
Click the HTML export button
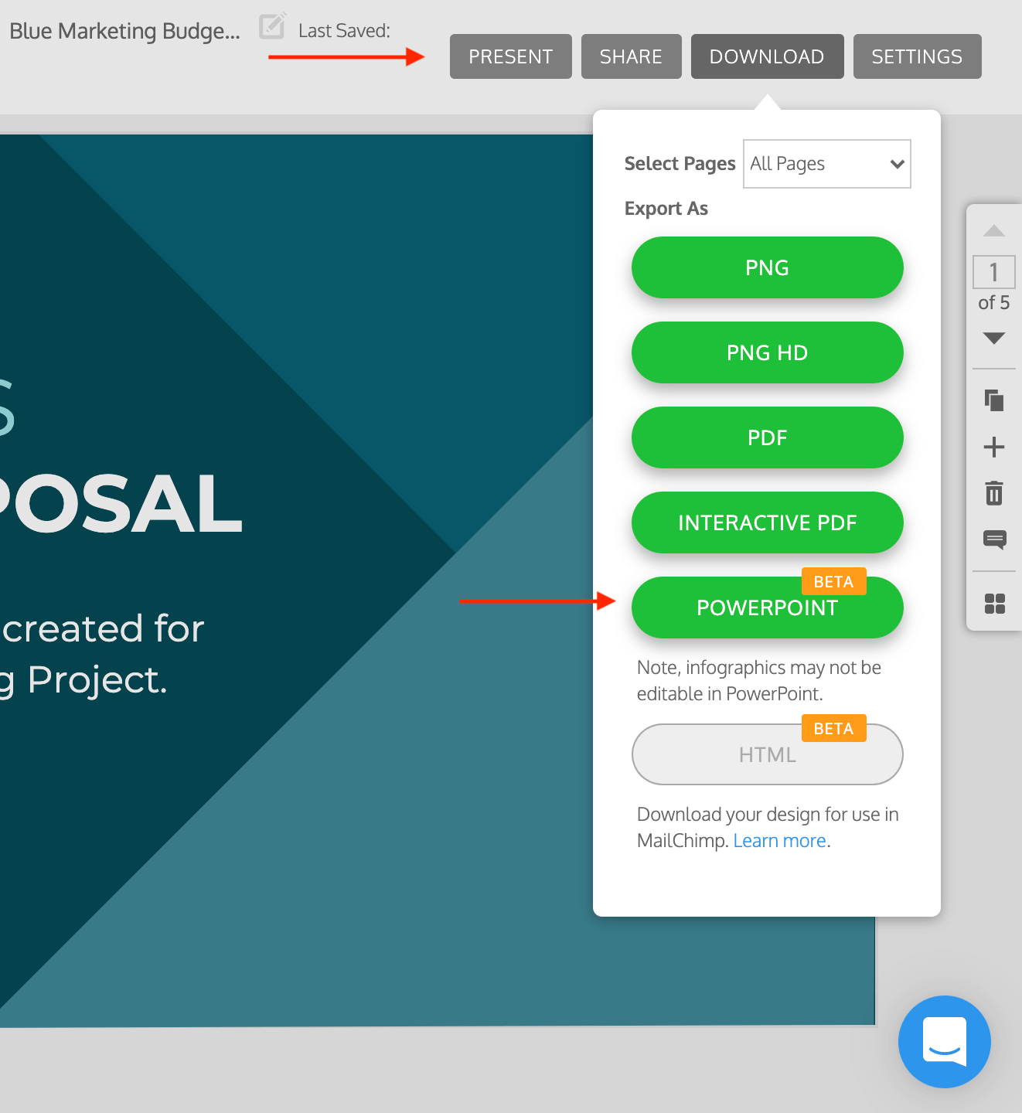tap(768, 754)
